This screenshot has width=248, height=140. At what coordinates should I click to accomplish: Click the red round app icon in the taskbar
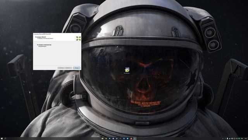tap(131, 138)
